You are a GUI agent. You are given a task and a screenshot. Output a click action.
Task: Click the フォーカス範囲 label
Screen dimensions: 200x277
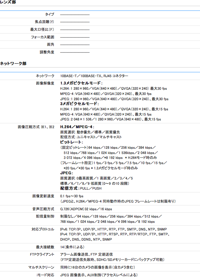(43, 37)
